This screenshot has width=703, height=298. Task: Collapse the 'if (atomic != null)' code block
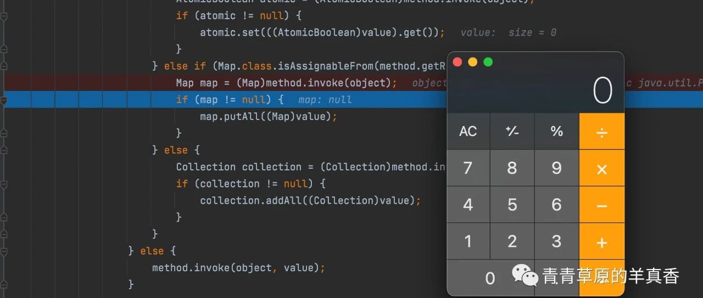[4, 16]
